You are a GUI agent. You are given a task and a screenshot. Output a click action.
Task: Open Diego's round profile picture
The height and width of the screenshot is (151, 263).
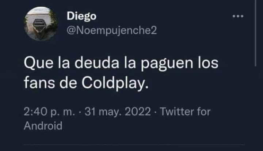pos(41,24)
